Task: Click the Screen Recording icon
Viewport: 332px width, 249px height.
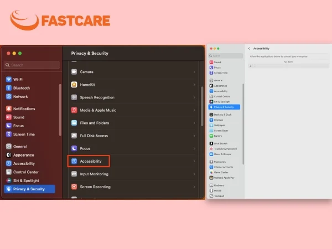Action: point(74,187)
